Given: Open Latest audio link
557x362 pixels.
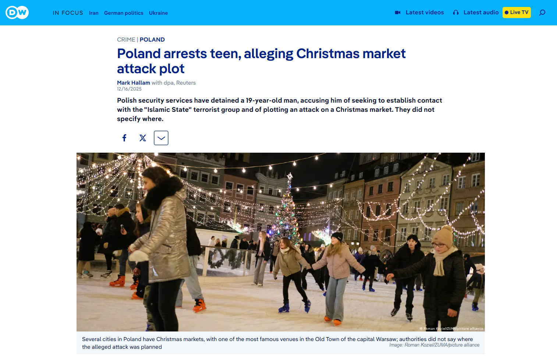Looking at the screenshot, I should pos(481,13).
